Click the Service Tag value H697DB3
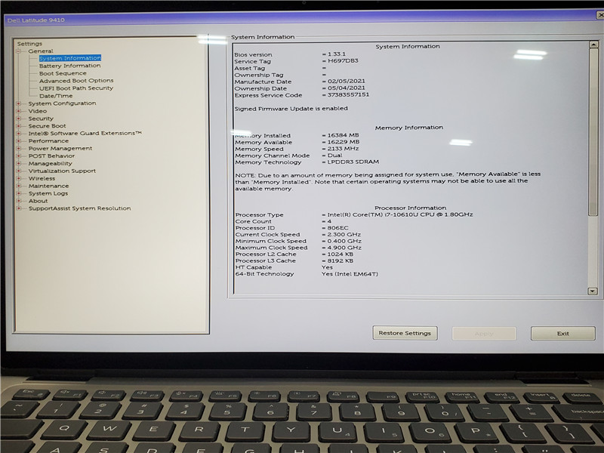The width and height of the screenshot is (604, 453). [x=343, y=61]
